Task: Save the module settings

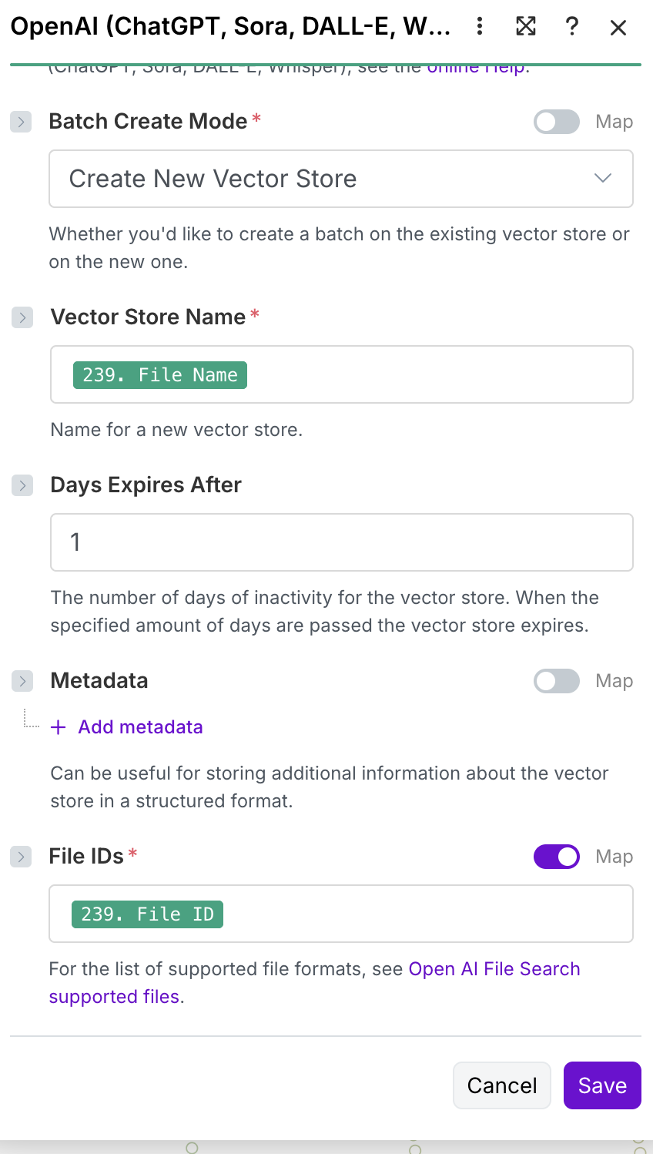Action: [602, 1085]
